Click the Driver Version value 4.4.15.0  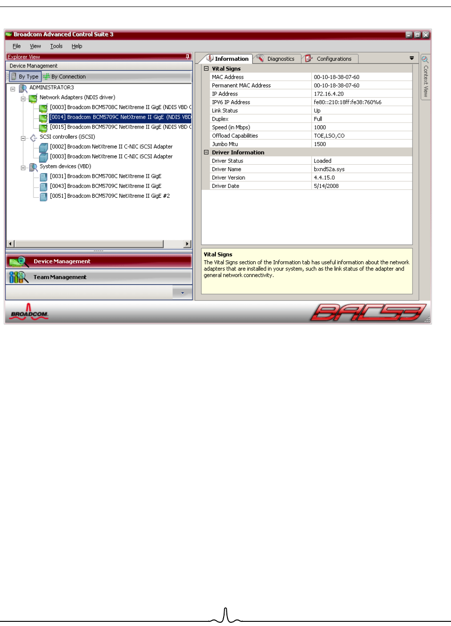click(x=324, y=177)
